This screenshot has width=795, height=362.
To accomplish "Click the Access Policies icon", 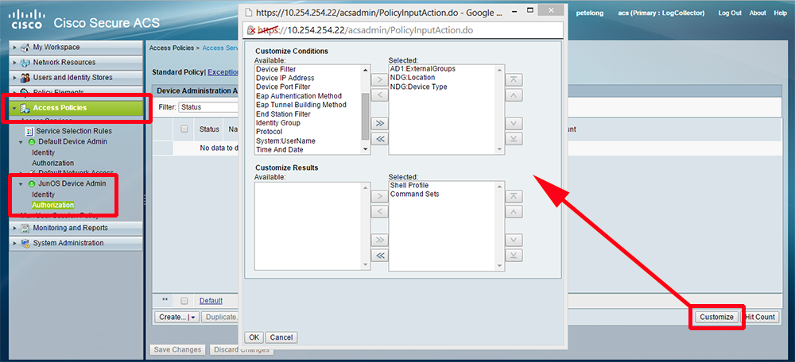I will [x=25, y=108].
